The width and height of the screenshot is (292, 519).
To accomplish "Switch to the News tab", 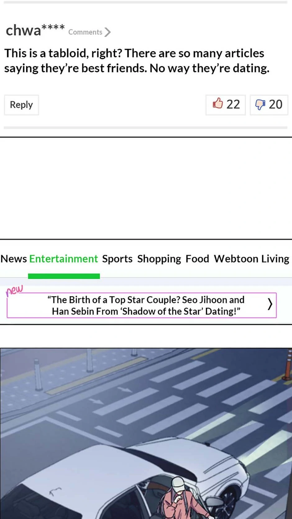I will click(14, 259).
